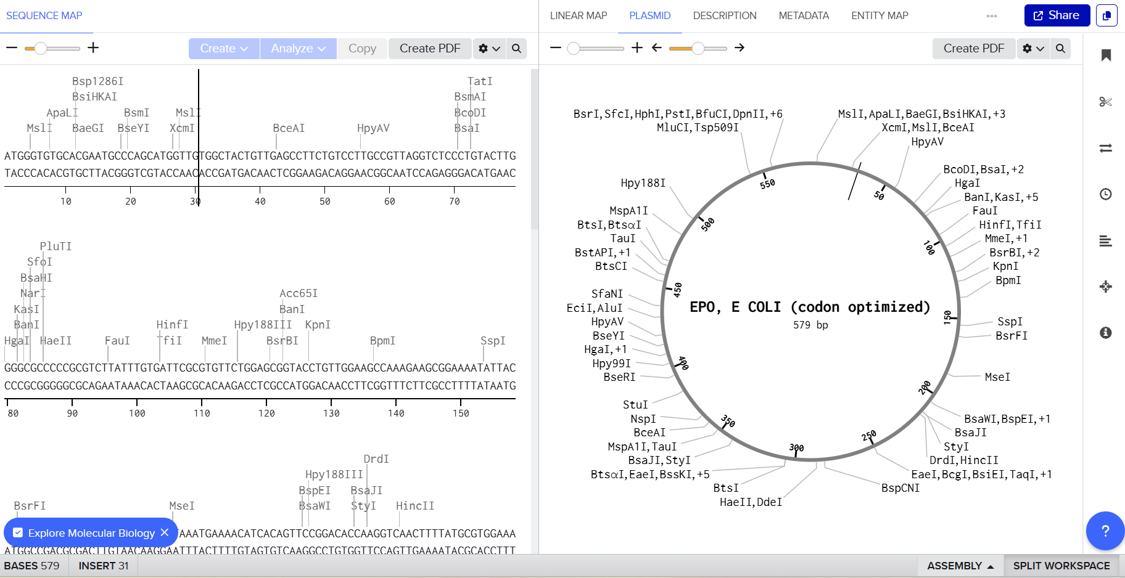
Task: Click the copy icon beside Share
Action: 1106,15
